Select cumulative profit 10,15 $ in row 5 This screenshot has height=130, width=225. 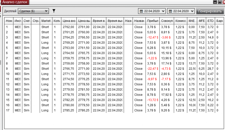point(166,48)
